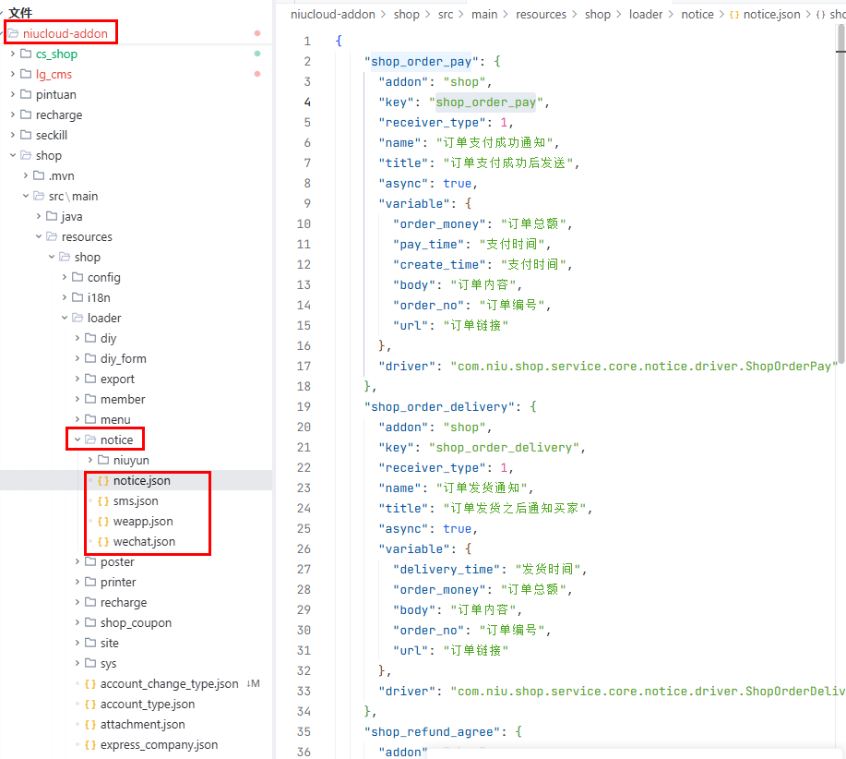Click the JSON icon beside wechat.json

tap(103, 542)
